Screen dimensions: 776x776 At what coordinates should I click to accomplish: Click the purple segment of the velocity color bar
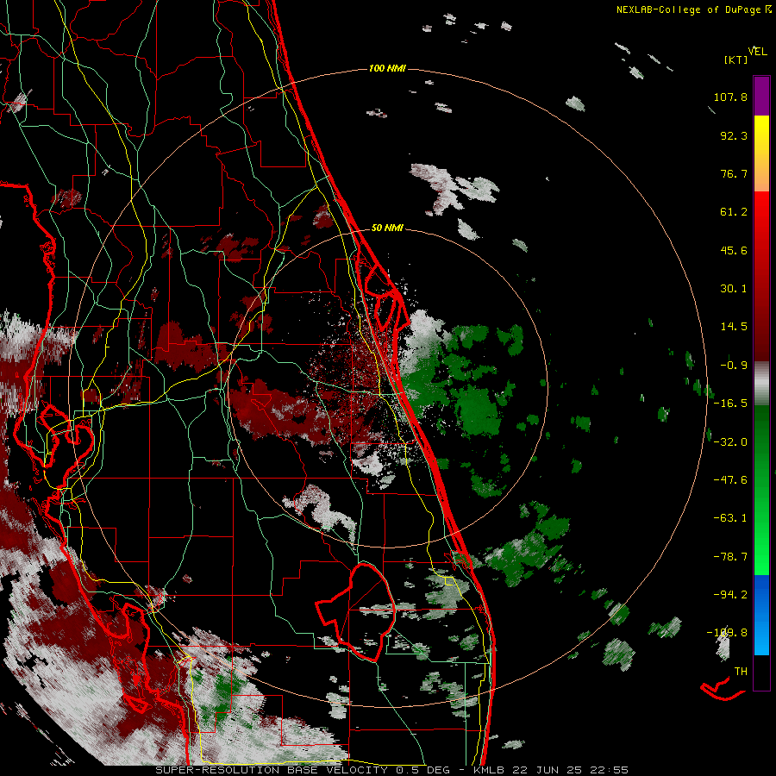click(761, 96)
